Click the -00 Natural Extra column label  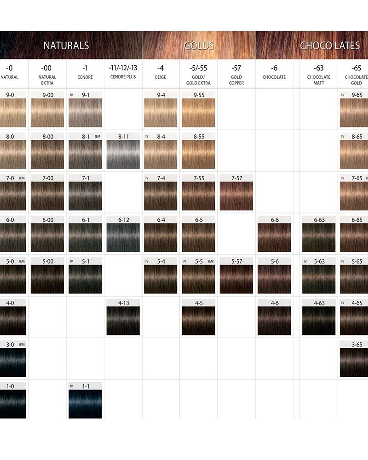[x=47, y=74]
